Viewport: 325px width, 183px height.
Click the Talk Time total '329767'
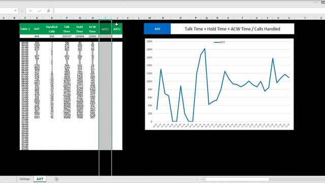[67, 36]
